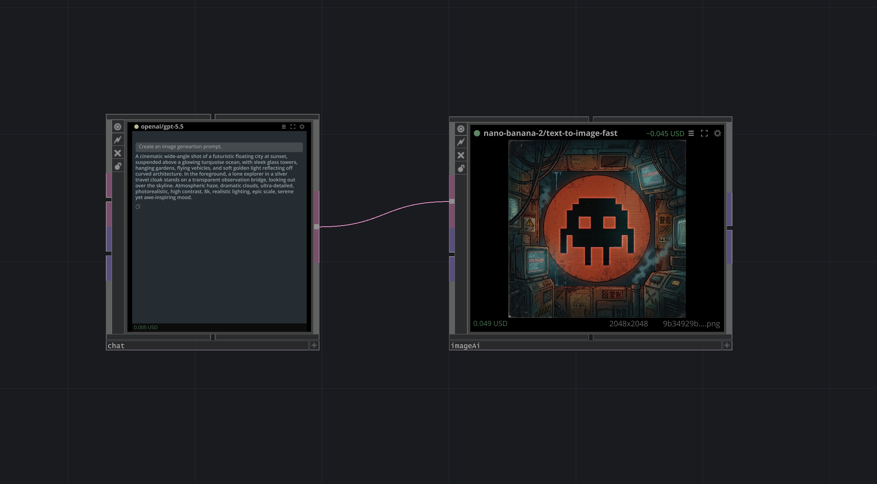Click the cook/activity flag on chat node
Screen dimensions: 877x484
pos(118,140)
